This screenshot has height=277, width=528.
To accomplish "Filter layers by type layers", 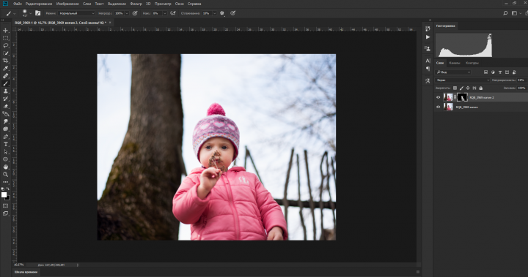I will [500, 72].
